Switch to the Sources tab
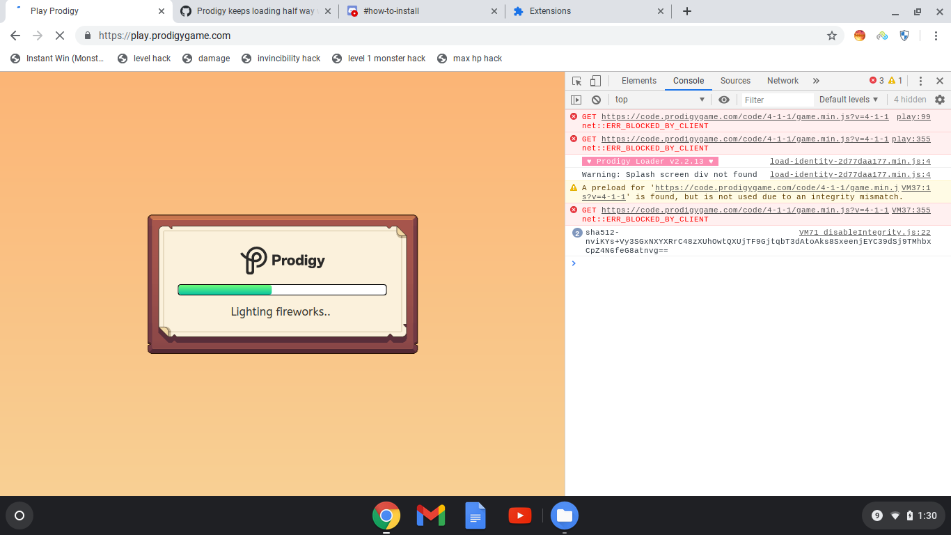The width and height of the screenshot is (951, 535). pos(735,80)
